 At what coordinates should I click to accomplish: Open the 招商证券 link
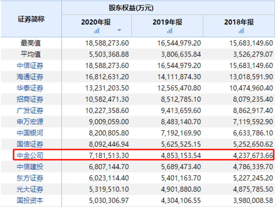(x=30, y=99)
